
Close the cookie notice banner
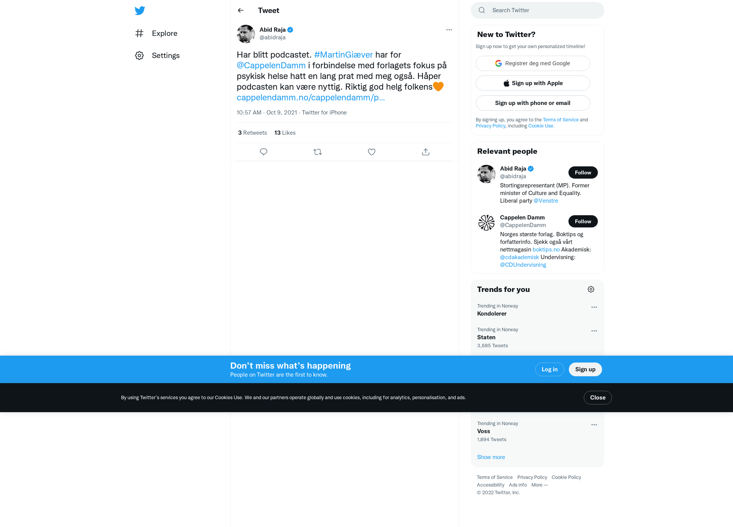(x=597, y=398)
